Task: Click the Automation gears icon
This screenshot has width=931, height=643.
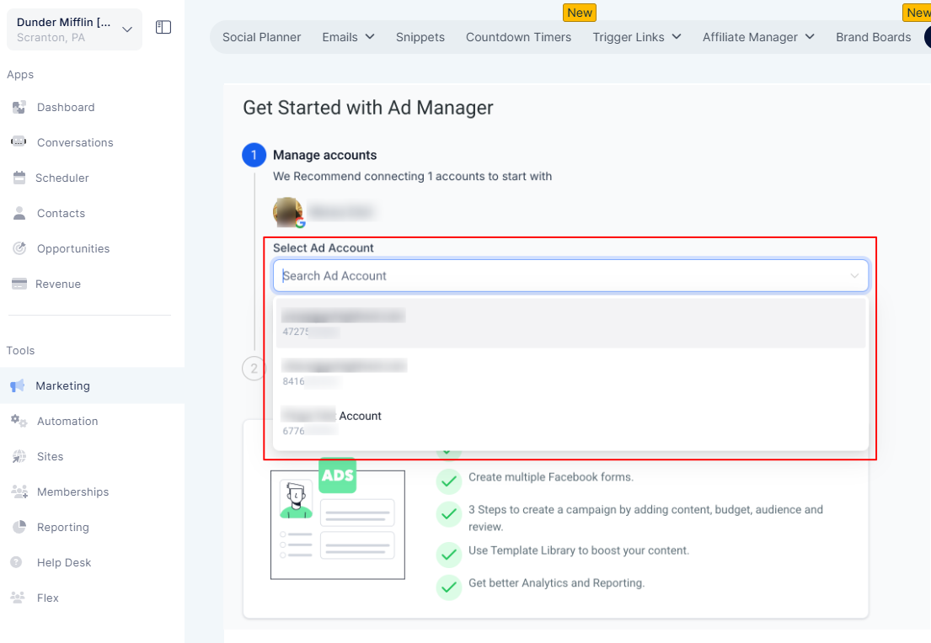Action: [19, 421]
